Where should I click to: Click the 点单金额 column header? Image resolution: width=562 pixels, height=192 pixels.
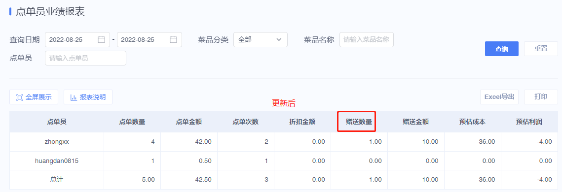click(189, 122)
